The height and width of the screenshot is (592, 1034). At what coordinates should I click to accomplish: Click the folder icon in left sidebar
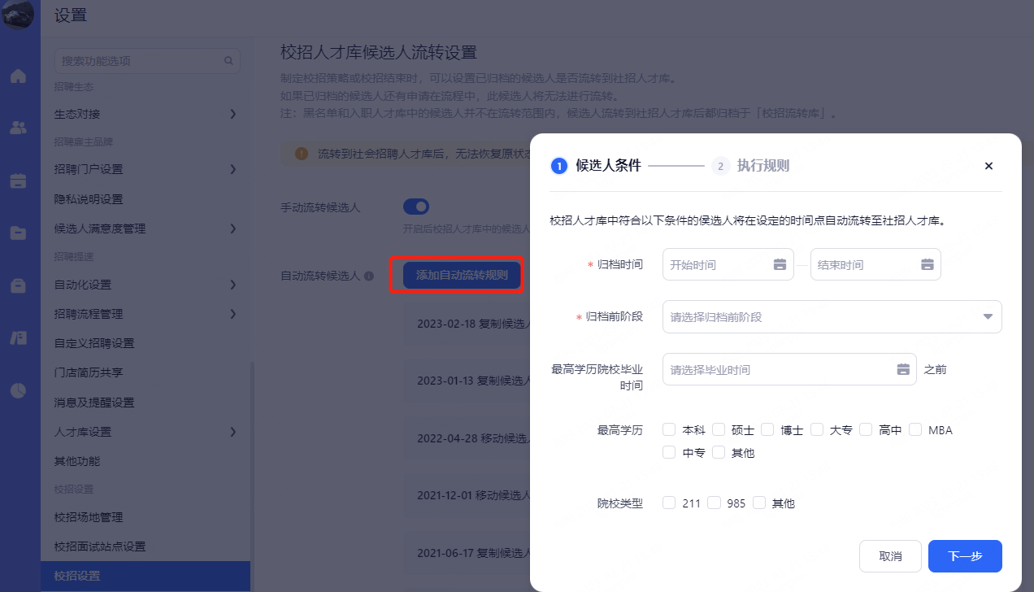pyautogui.click(x=18, y=233)
